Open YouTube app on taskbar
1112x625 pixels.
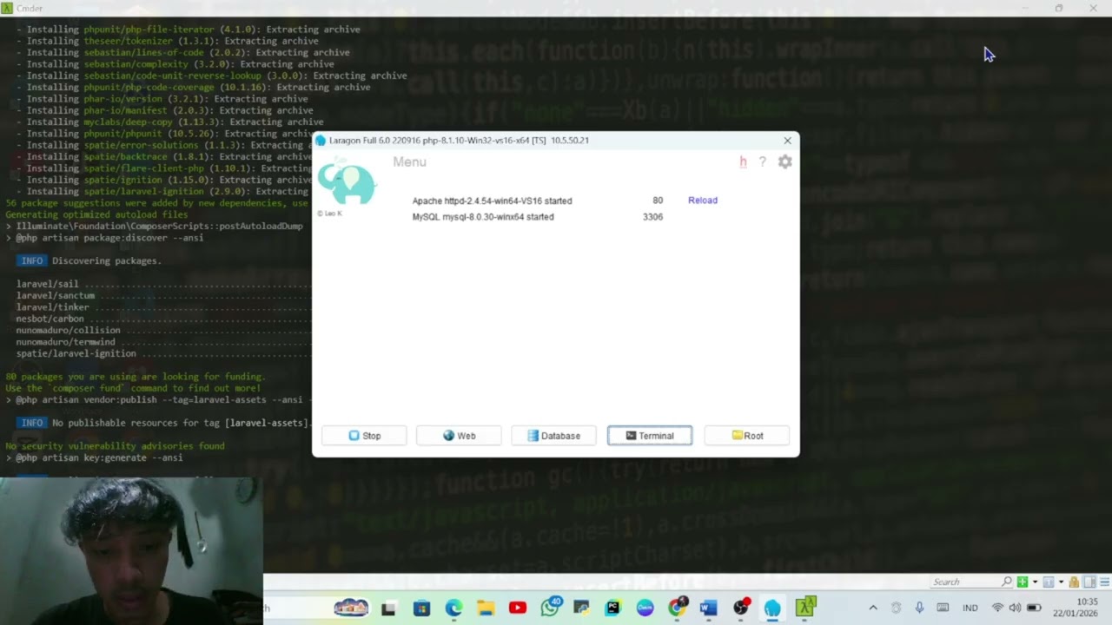518,609
